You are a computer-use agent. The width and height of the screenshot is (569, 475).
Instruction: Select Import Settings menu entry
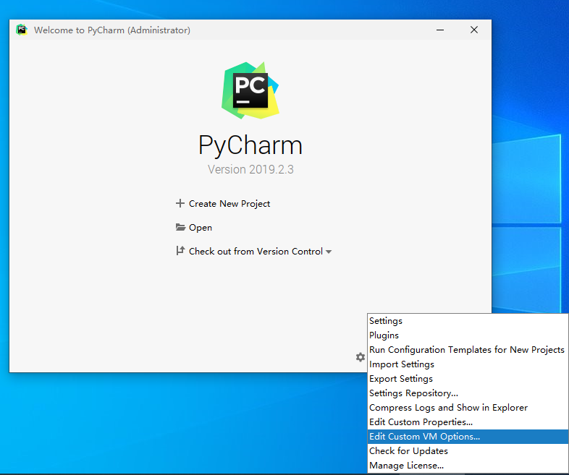(x=402, y=364)
